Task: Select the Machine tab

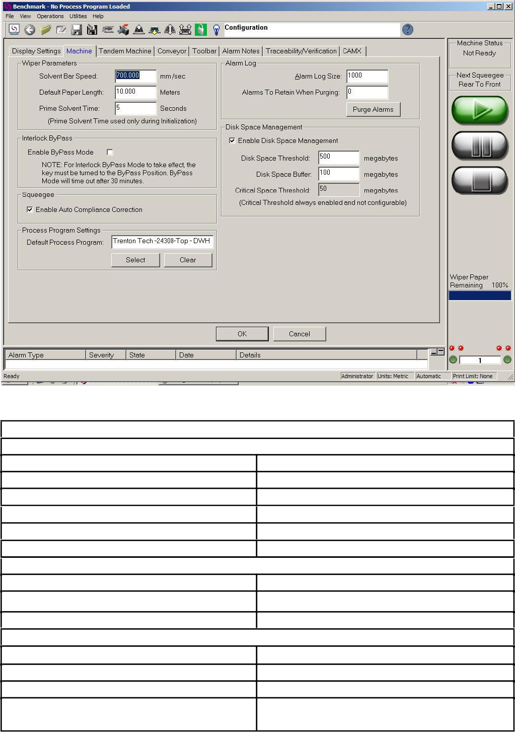Action: point(79,51)
